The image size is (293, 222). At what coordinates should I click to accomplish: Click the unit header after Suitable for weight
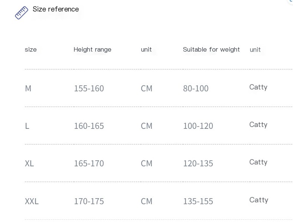pyautogui.click(x=255, y=50)
